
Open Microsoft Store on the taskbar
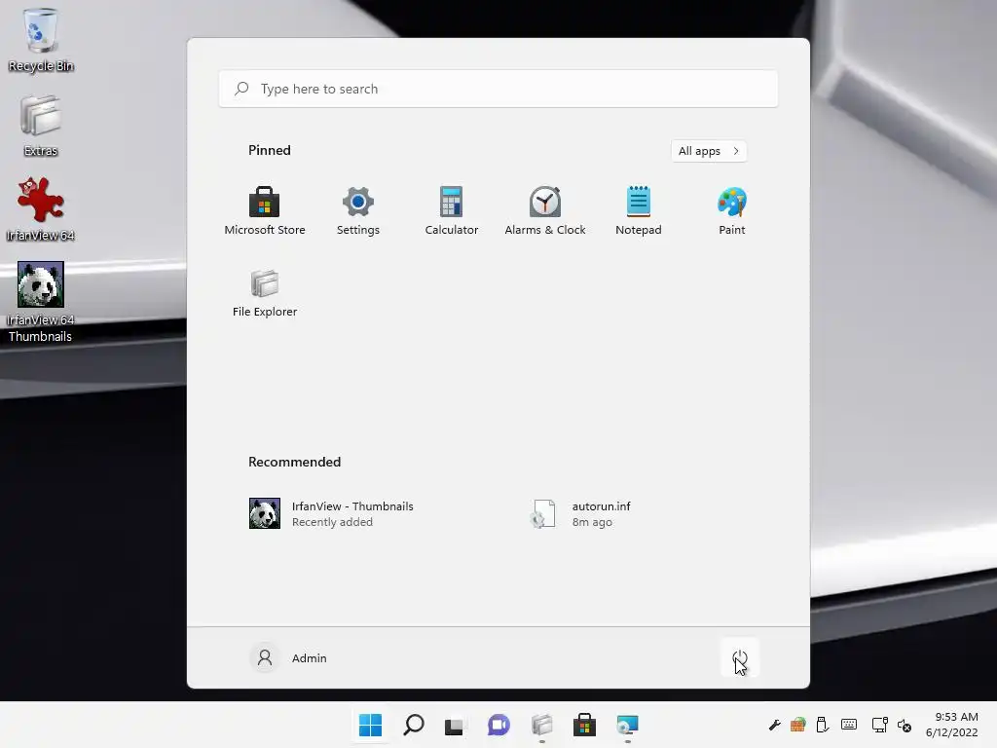click(x=584, y=725)
